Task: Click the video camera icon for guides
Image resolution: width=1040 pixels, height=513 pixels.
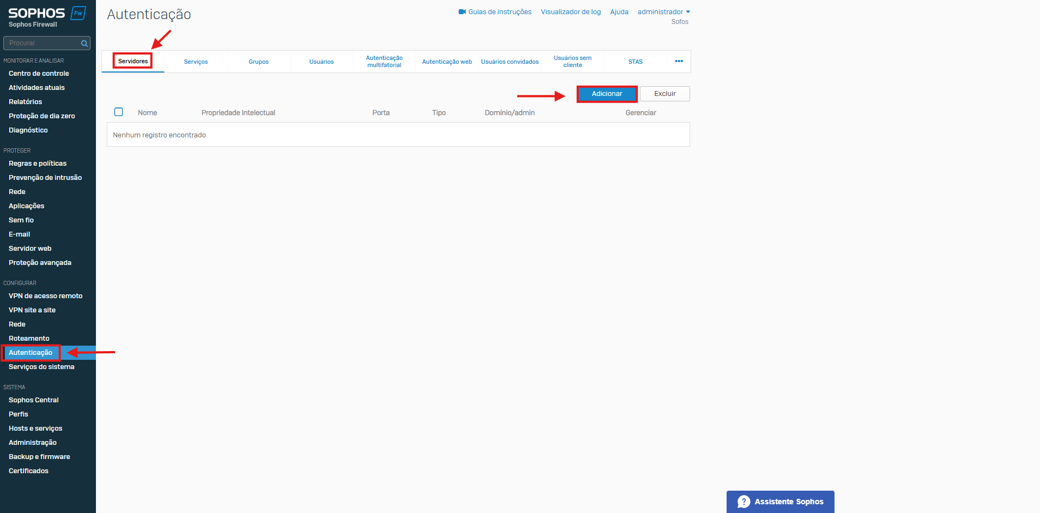Action: [462, 11]
